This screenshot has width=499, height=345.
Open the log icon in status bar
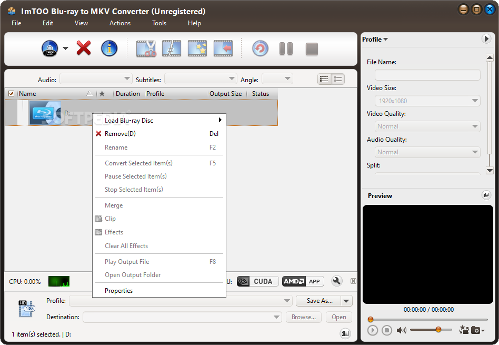(345, 333)
